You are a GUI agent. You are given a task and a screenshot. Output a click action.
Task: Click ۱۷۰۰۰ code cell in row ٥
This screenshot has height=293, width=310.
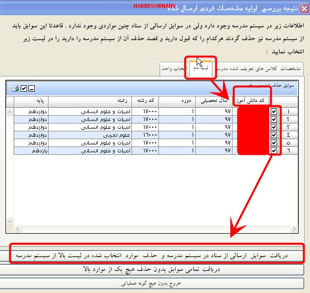[x=145, y=143]
